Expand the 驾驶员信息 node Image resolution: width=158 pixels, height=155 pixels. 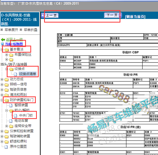pos(2,90)
